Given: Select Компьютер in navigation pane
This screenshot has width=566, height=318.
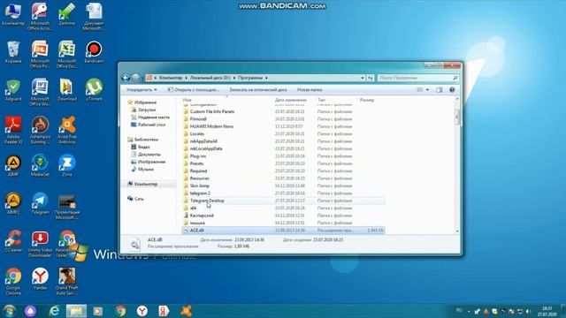Looking at the screenshot, I should click(146, 185).
